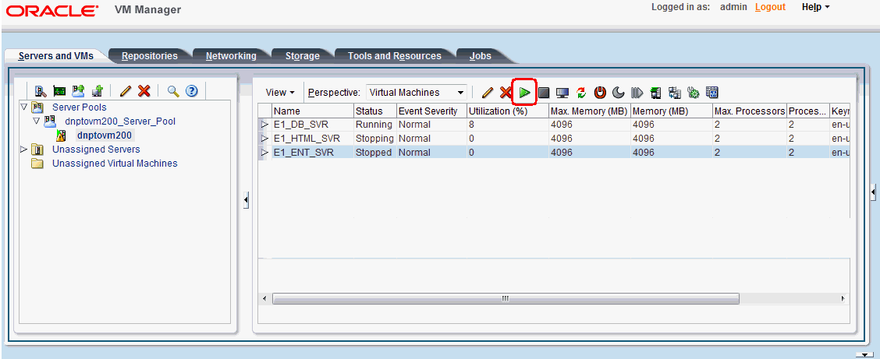Select the E1_DB_SVR name cell
Screen dimensions: 880x359
click(x=313, y=125)
